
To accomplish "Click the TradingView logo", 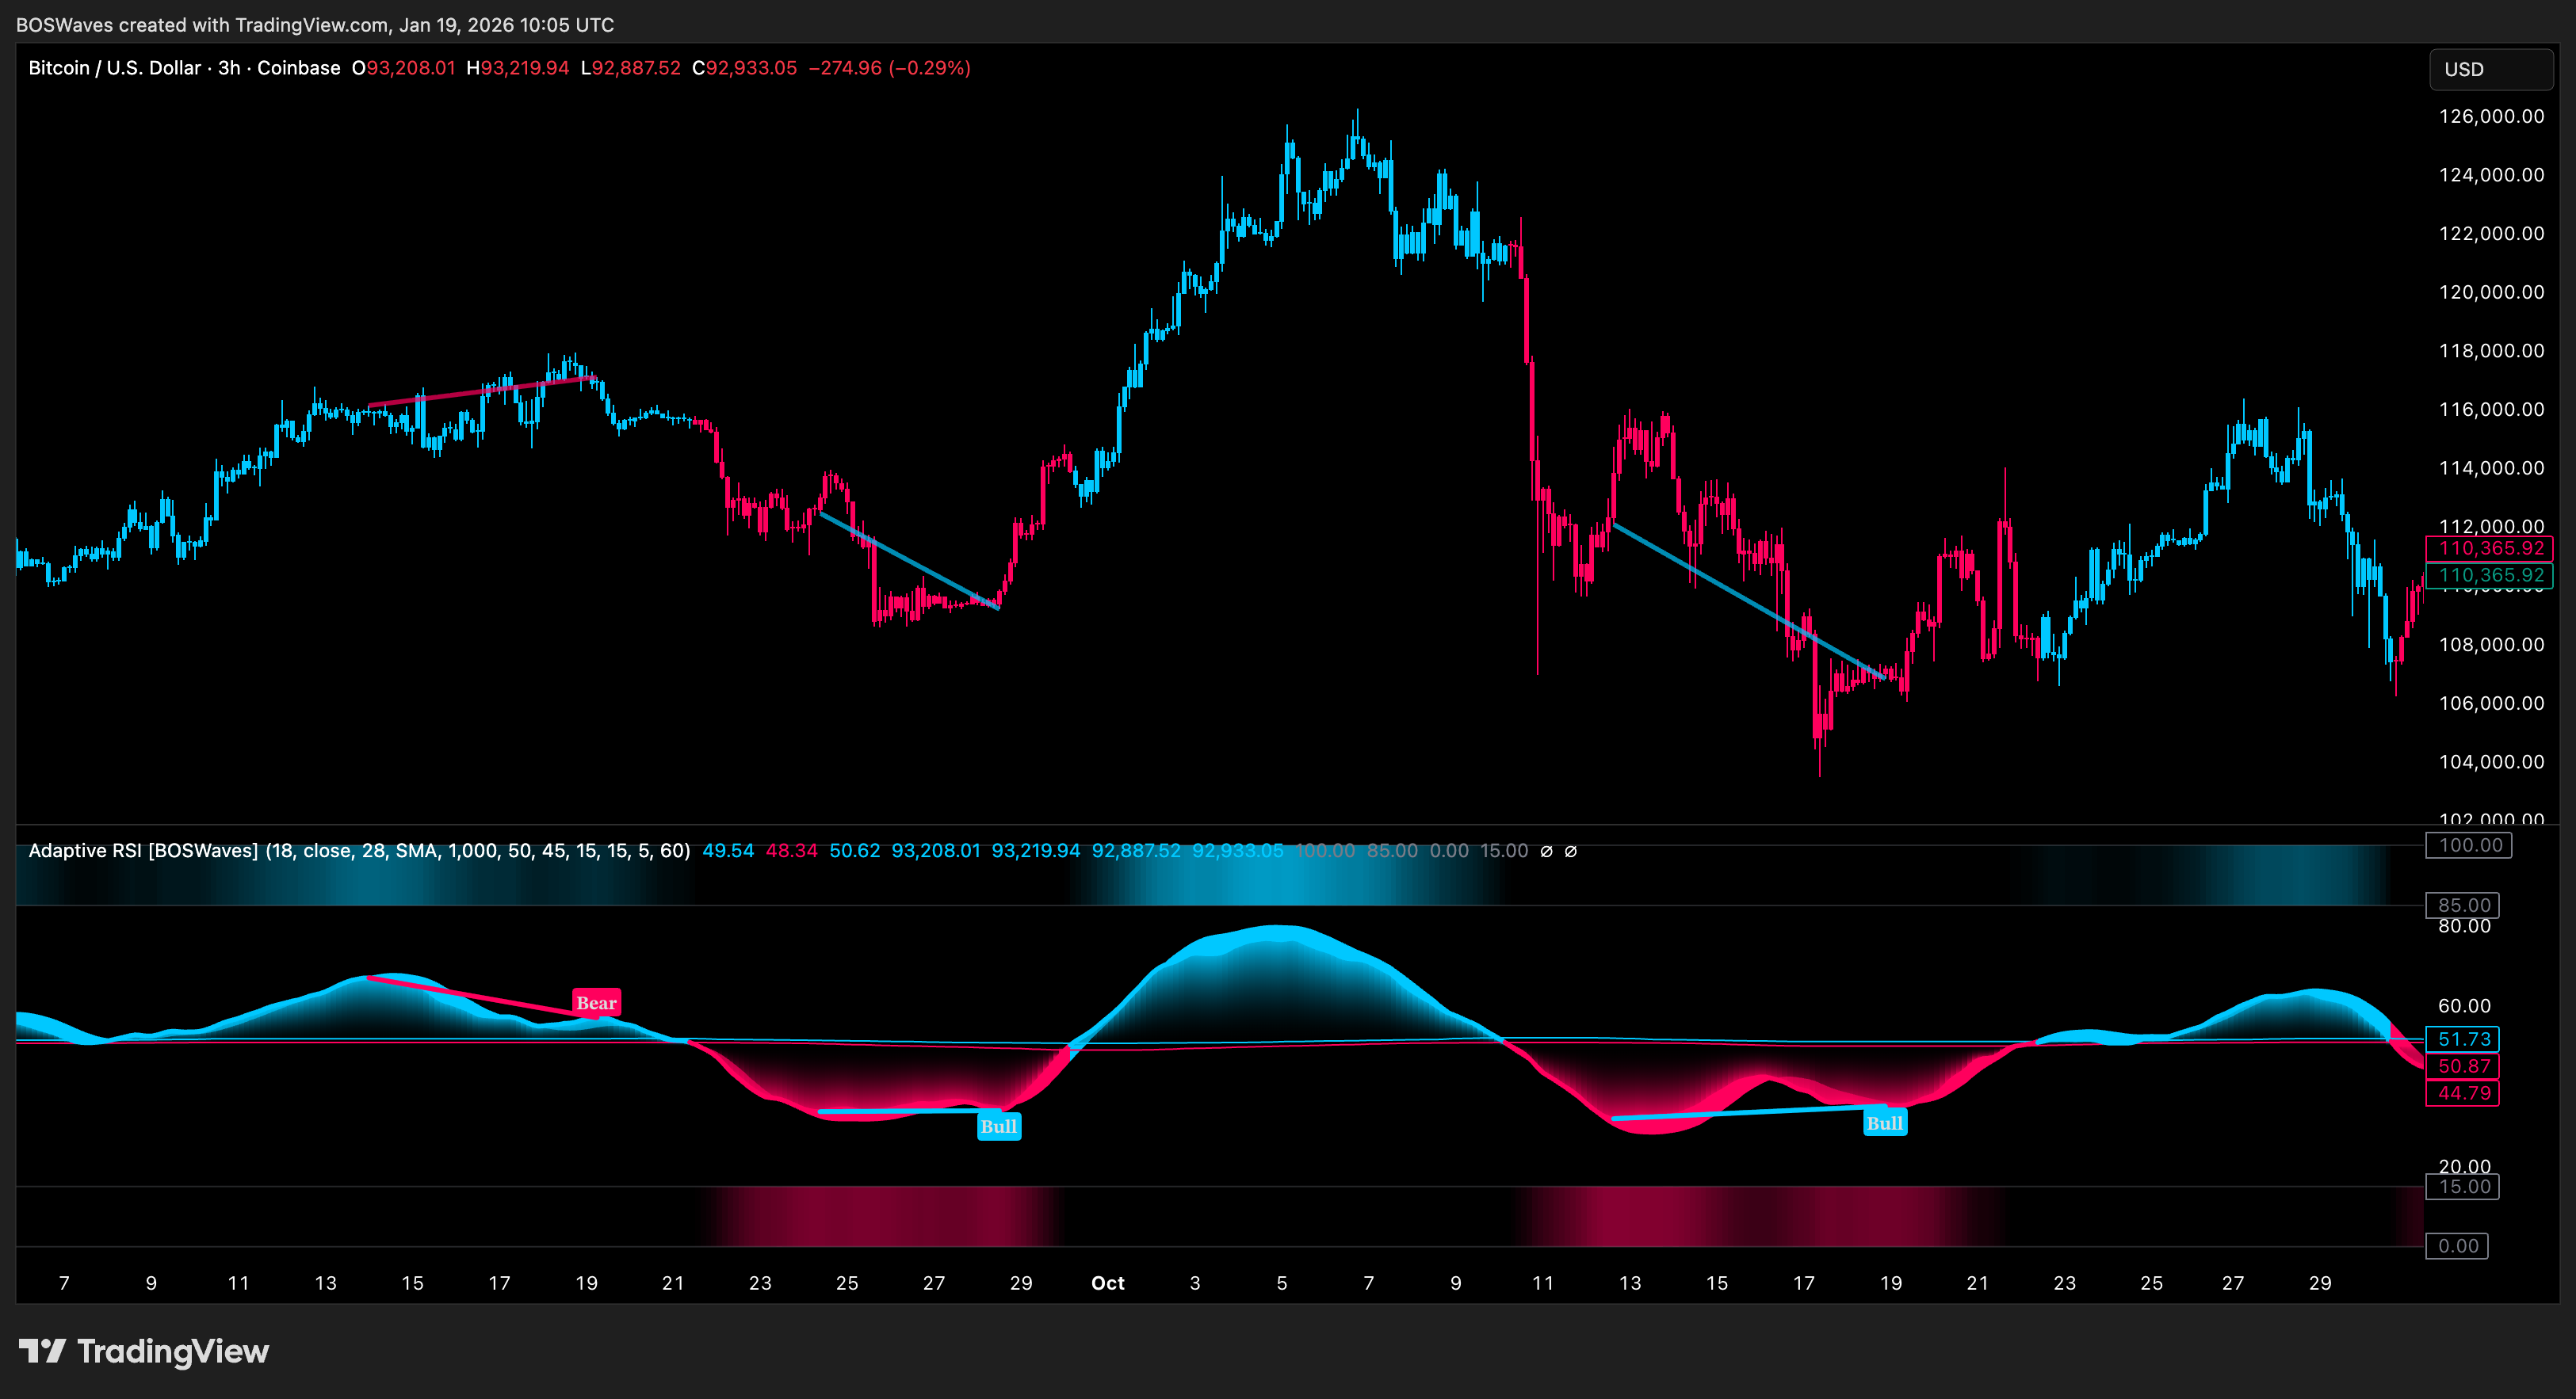I will (x=144, y=1351).
